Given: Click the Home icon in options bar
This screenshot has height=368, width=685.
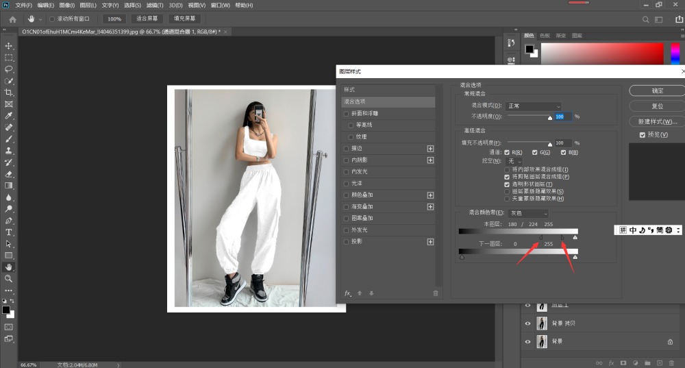Looking at the screenshot, I should (12, 19).
